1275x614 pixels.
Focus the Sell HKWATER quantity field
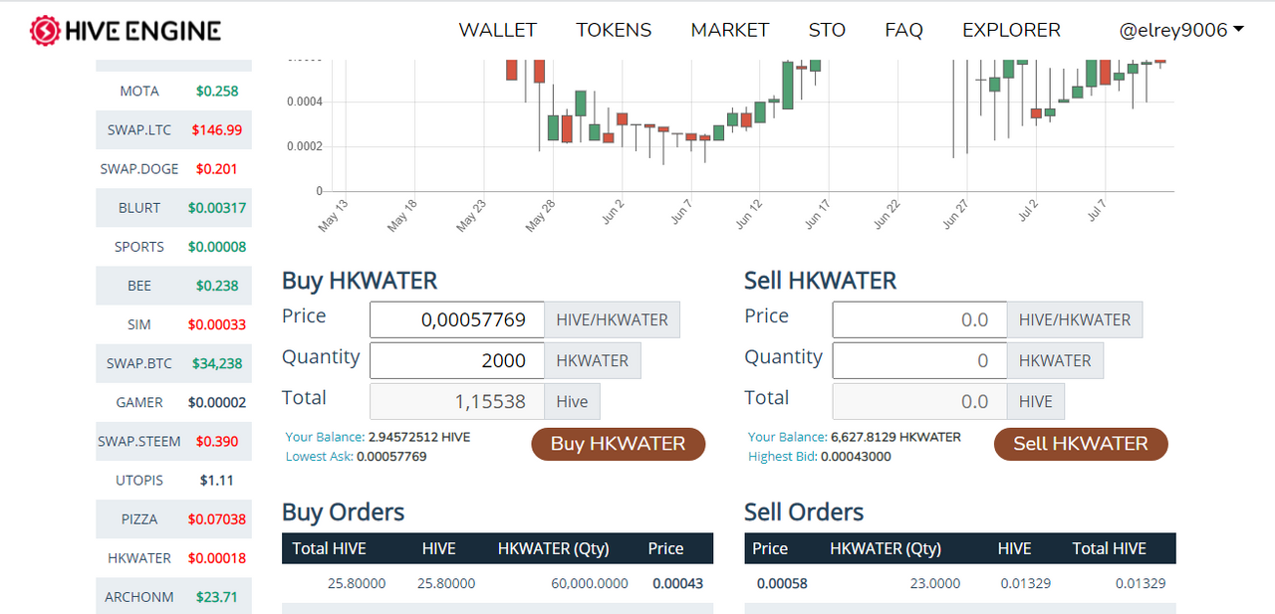[x=919, y=360]
